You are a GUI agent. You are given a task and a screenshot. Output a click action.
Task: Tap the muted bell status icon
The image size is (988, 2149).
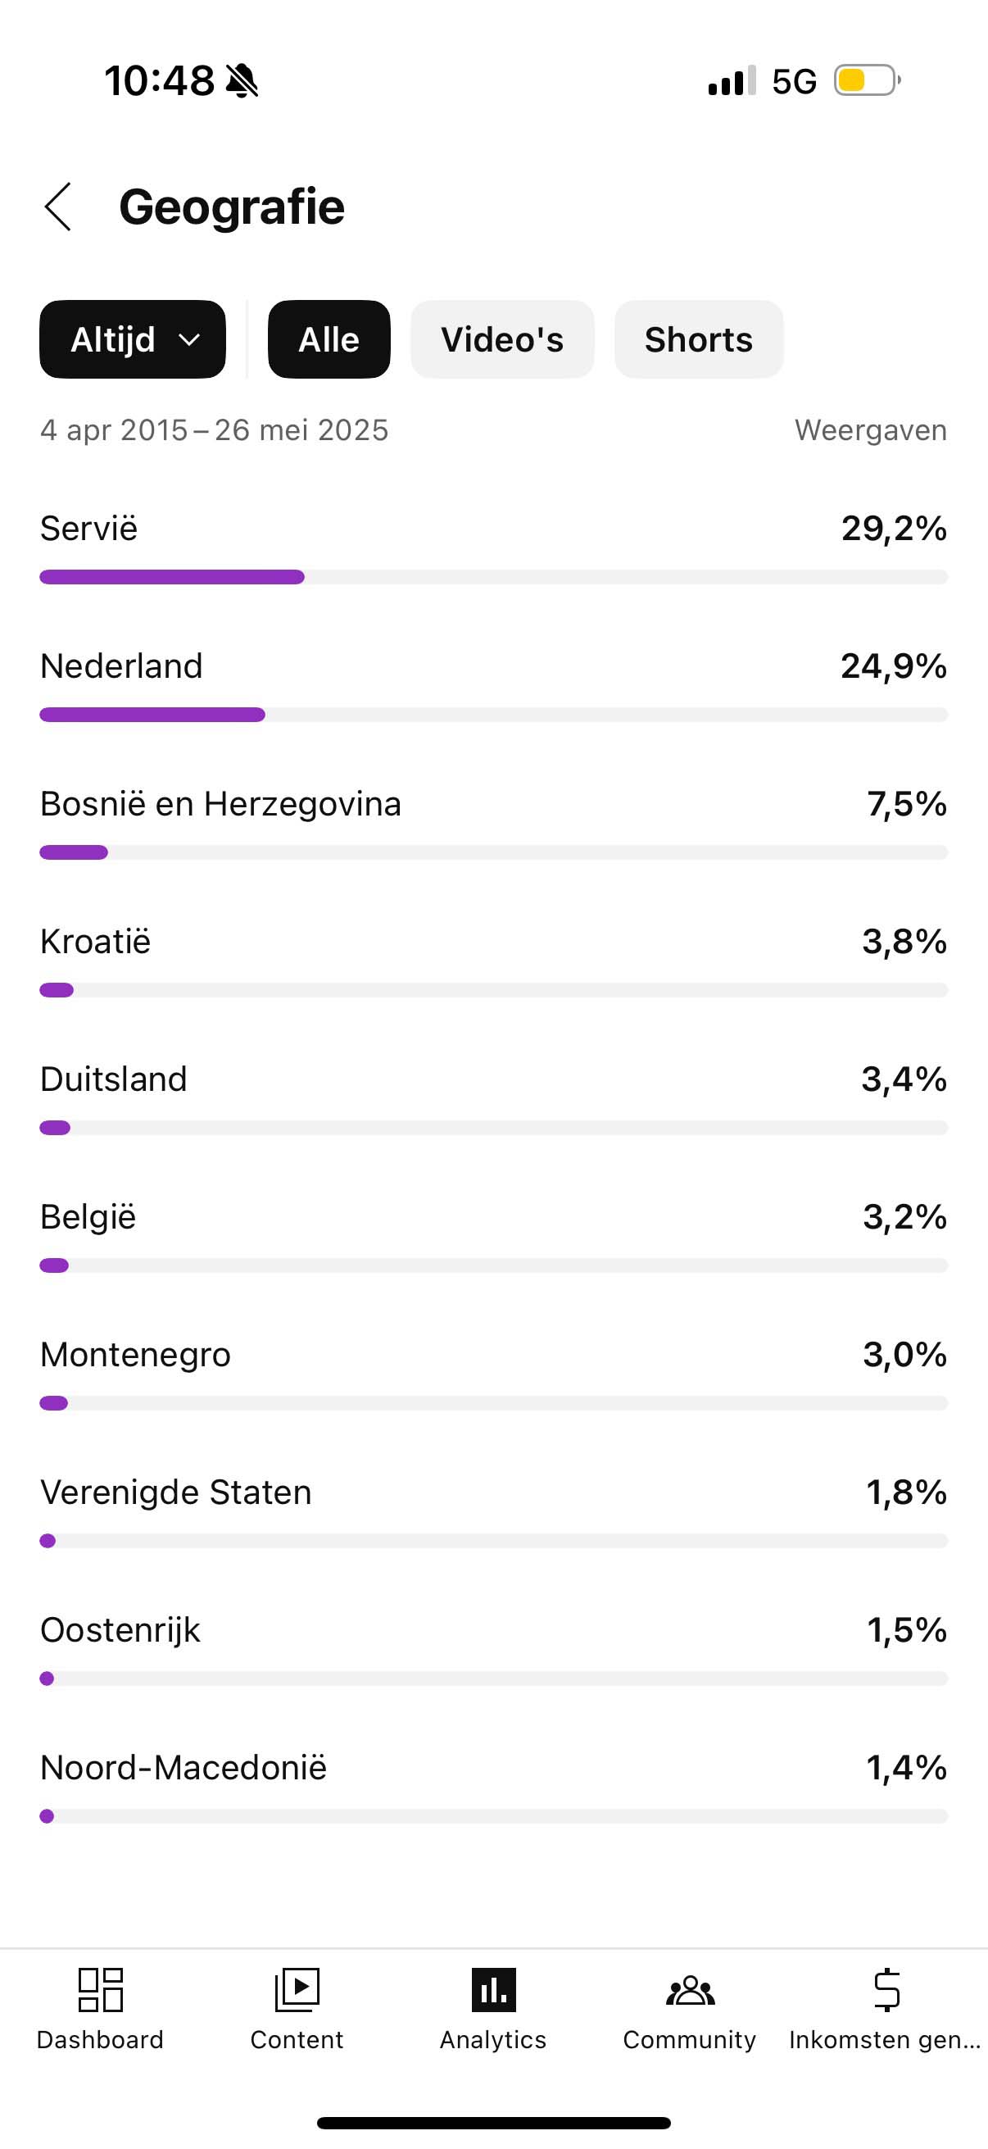[x=242, y=81]
